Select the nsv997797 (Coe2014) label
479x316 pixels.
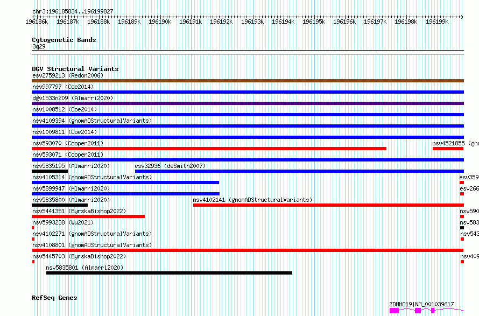63,87
